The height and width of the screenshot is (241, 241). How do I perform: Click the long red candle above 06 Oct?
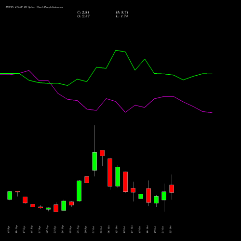tap(110, 173)
